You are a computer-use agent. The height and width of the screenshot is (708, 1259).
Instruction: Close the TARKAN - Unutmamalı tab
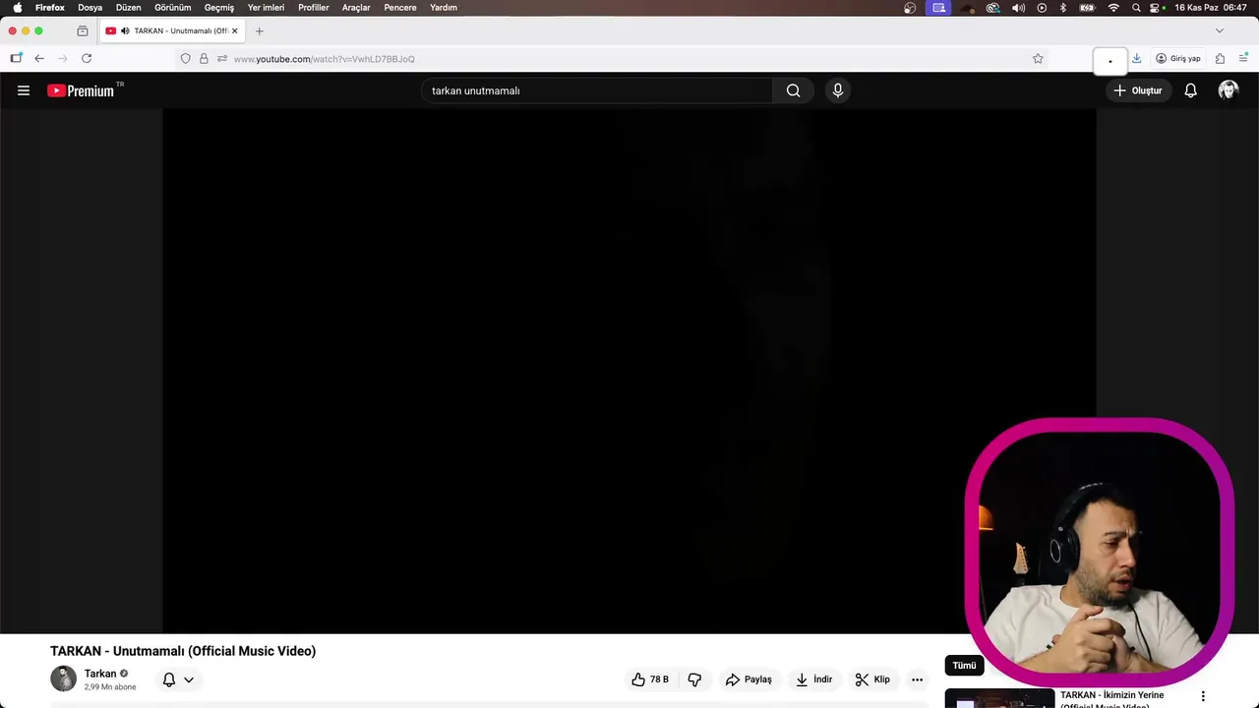tap(234, 31)
